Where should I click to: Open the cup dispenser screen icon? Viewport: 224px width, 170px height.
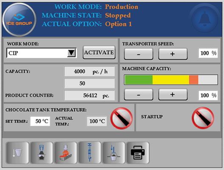coord(17,153)
